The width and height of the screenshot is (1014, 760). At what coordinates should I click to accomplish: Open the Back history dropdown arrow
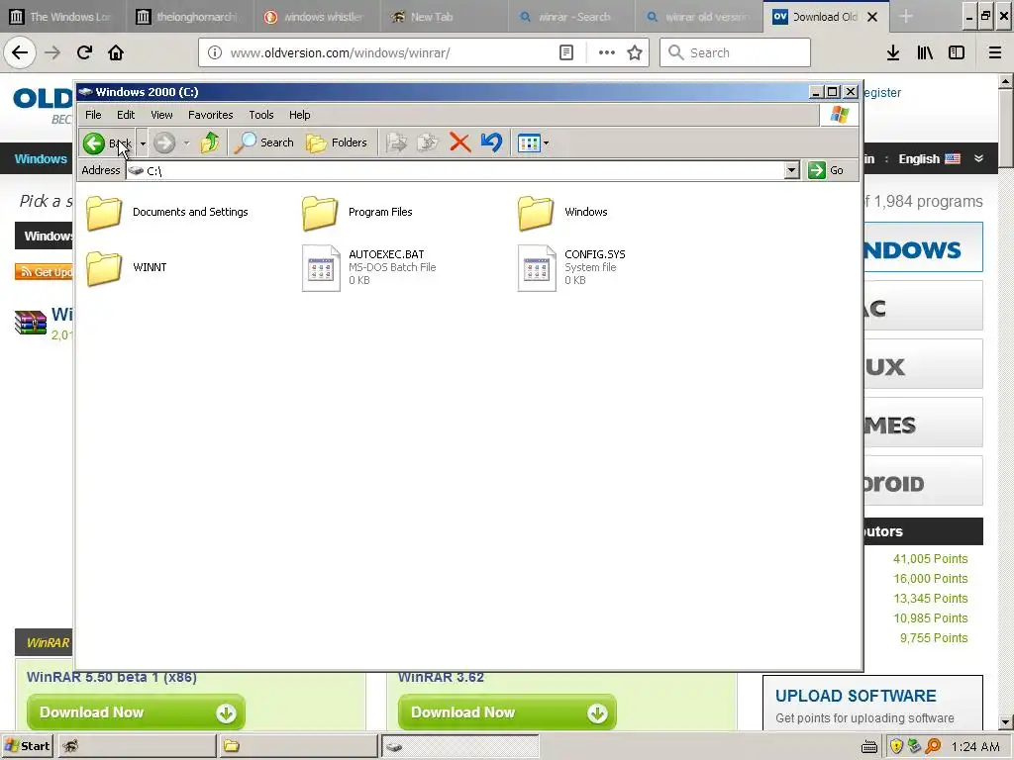[x=143, y=142]
